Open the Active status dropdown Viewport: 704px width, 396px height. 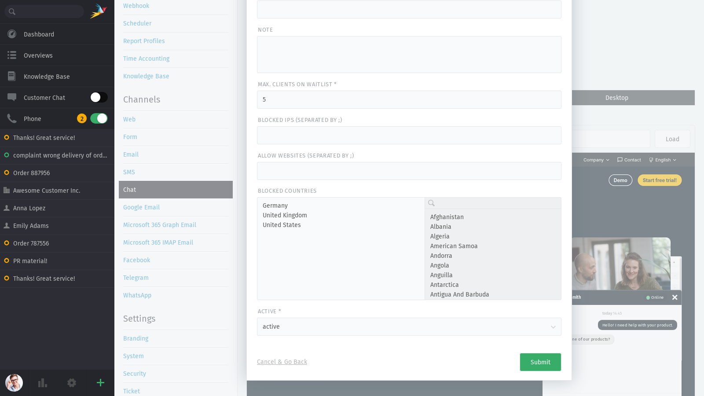click(409, 326)
